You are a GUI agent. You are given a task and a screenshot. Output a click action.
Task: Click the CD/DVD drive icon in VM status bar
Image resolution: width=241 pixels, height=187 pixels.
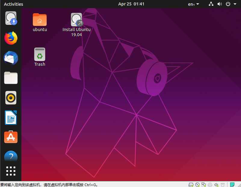[197, 185]
